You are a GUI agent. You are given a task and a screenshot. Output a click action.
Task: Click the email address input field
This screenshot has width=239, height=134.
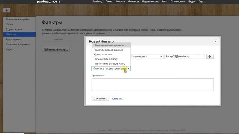point(184,57)
